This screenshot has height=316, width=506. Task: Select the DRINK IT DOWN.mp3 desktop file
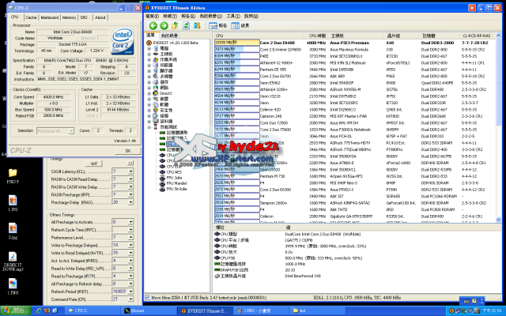click(x=13, y=261)
